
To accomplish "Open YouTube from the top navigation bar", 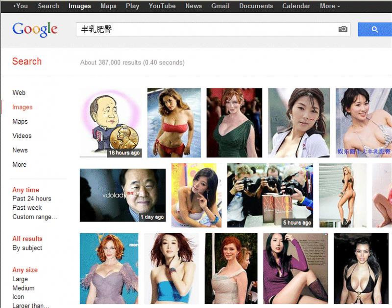I will click(x=162, y=6).
